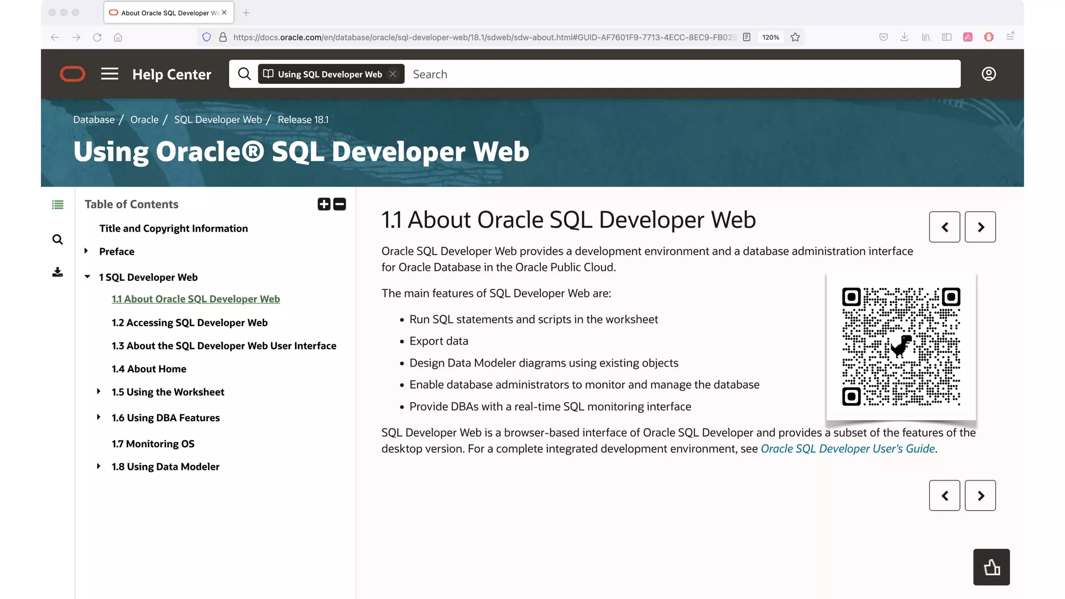Expand the Preface section
This screenshot has width=1065, height=599.
pos(86,251)
